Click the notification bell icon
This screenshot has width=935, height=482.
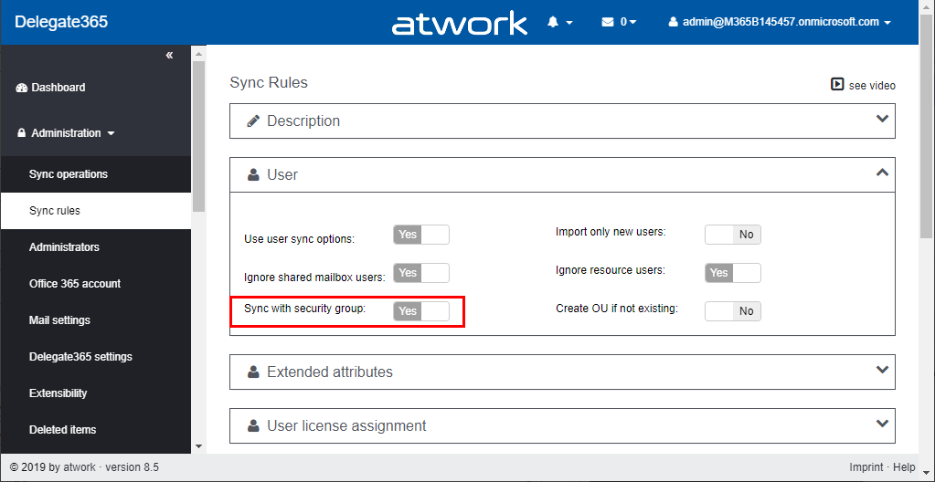[553, 22]
